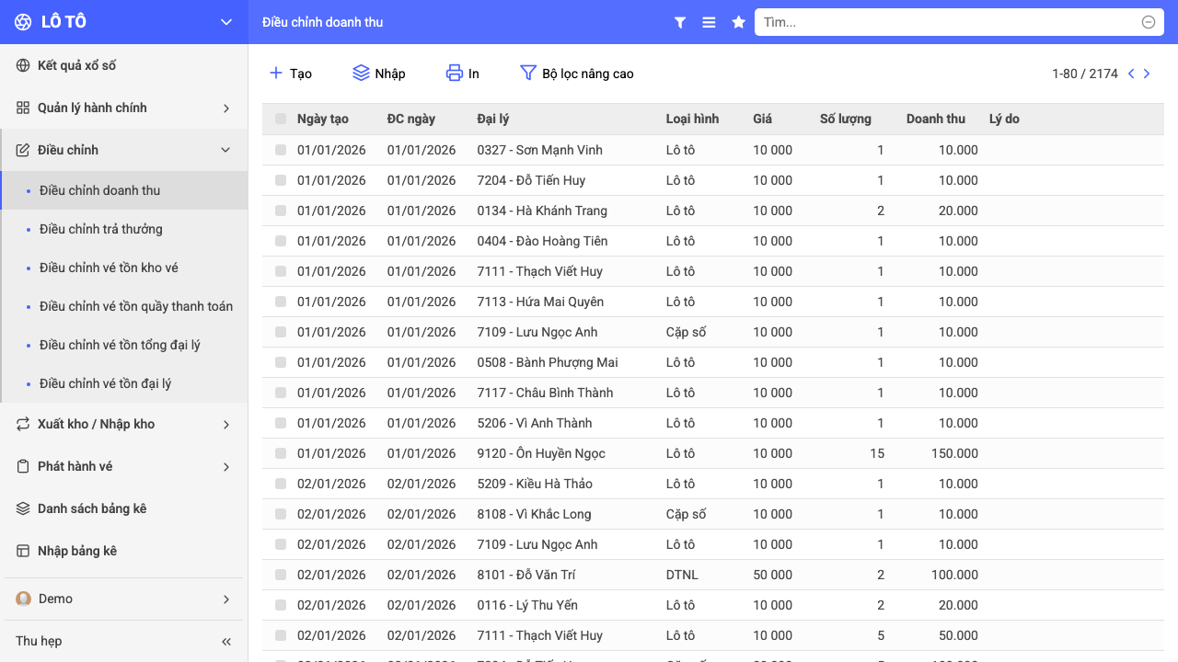This screenshot has height=662, width=1178.
Task: Clear search with the minus circle icon
Action: pos(1149,22)
